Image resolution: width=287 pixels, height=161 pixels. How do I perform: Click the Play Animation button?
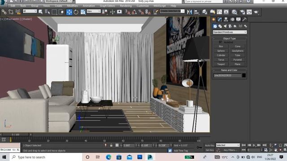point(254,145)
